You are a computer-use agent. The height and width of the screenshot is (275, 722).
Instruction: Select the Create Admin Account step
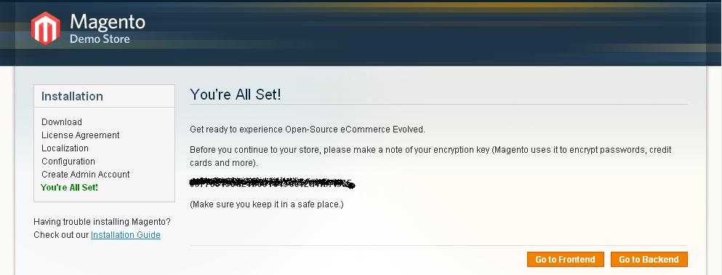coord(86,174)
